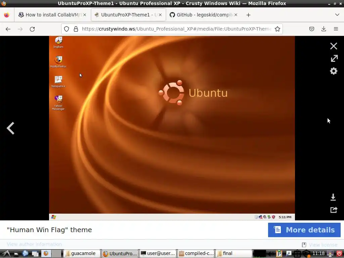Screen dimensions: 344x258
Task: List all tabs dropdown arrow
Action: tap(337, 15)
